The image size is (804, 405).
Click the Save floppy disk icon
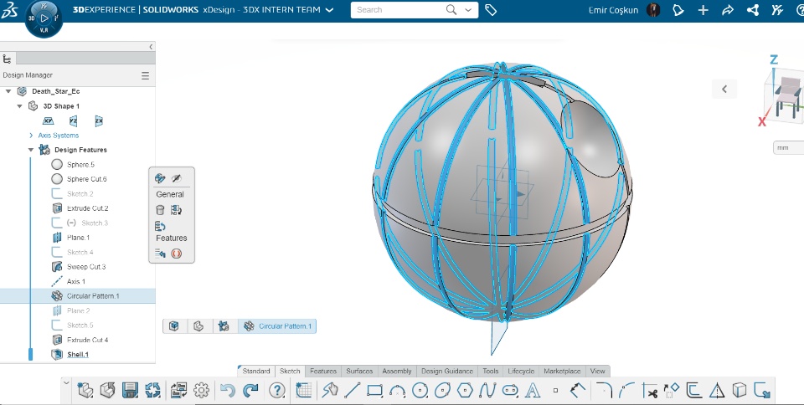(131, 391)
